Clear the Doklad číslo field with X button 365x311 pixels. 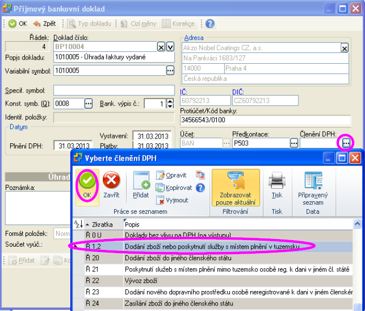coord(161,47)
